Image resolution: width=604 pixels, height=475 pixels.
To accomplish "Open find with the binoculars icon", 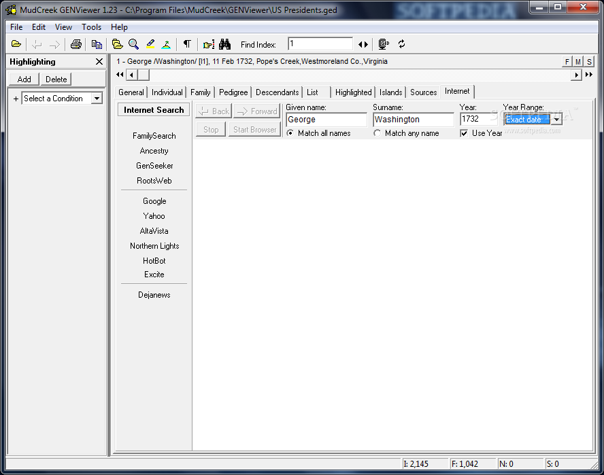I will (x=224, y=44).
